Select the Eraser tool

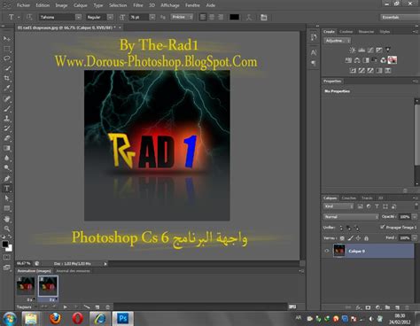tap(7, 138)
